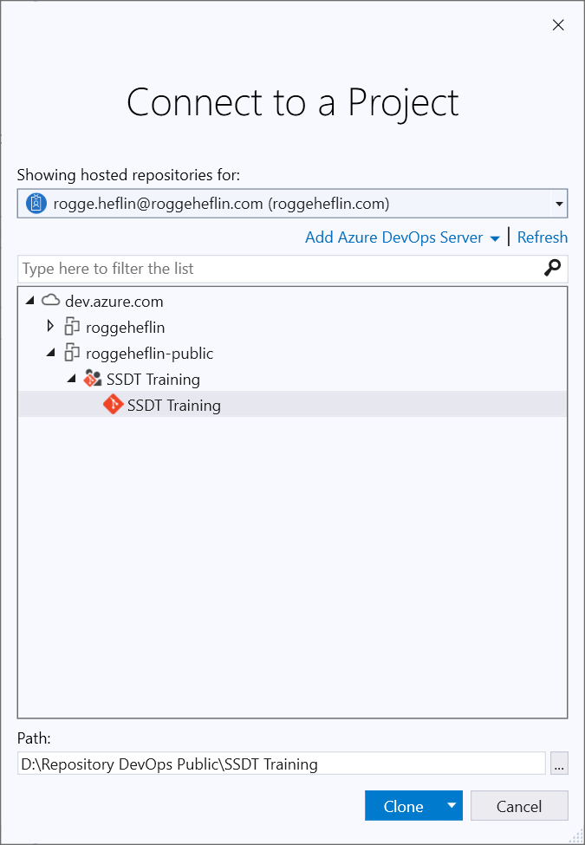
Task: Collapse the dev.azure.com tree node
Action: [29, 301]
